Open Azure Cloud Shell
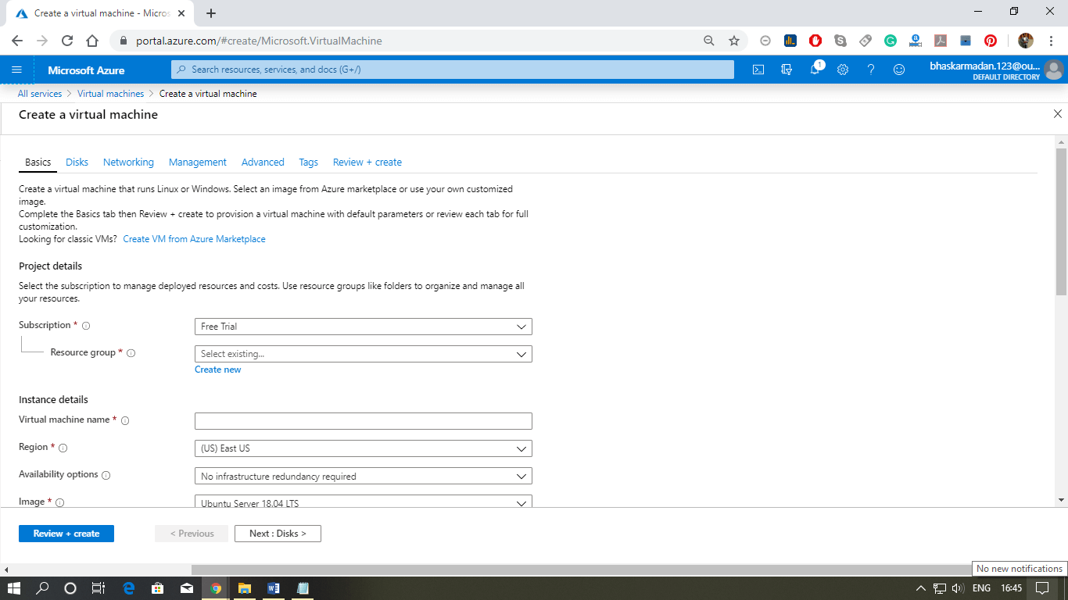Image resolution: width=1068 pixels, height=600 pixels. tap(758, 70)
